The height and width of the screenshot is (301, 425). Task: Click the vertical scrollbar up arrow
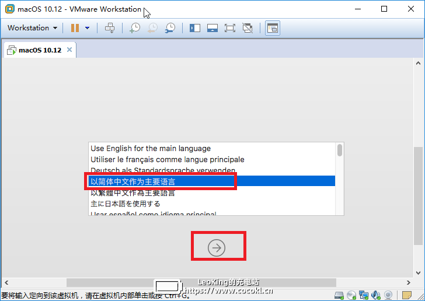pyautogui.click(x=418, y=63)
